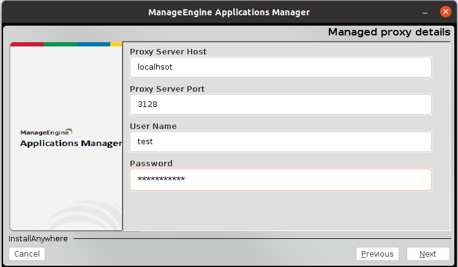Click the Proxy Server Host label
This screenshot has height=267, width=458.
[x=168, y=52]
